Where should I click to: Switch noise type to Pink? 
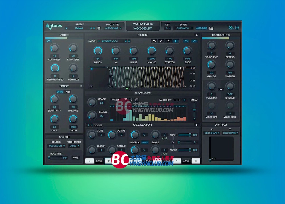pos(68,92)
